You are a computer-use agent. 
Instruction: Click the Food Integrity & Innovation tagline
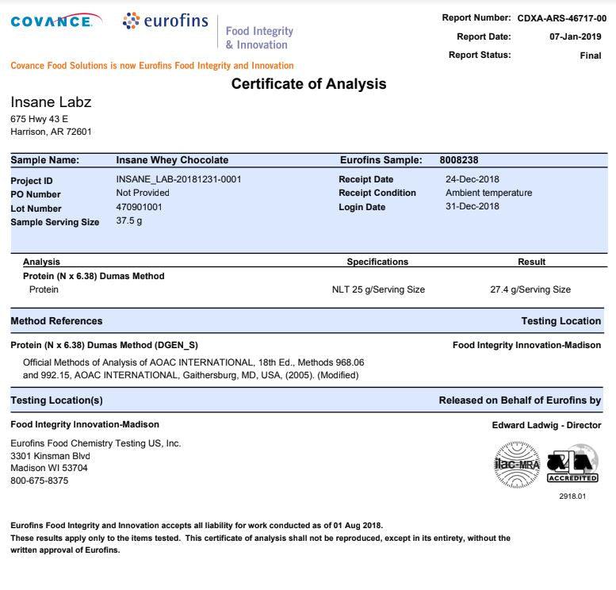coord(259,37)
